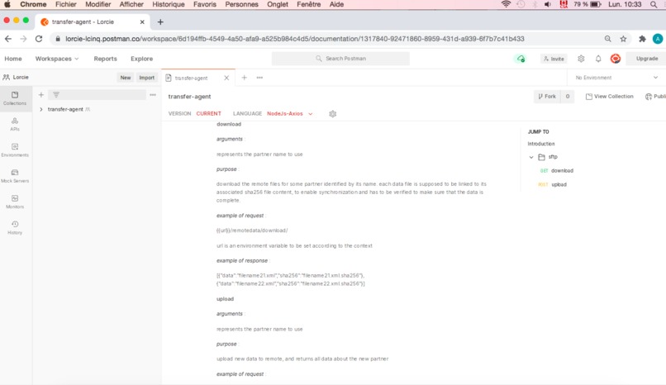The width and height of the screenshot is (666, 385).
Task: Reload the page in Chrome
Action: click(39, 39)
